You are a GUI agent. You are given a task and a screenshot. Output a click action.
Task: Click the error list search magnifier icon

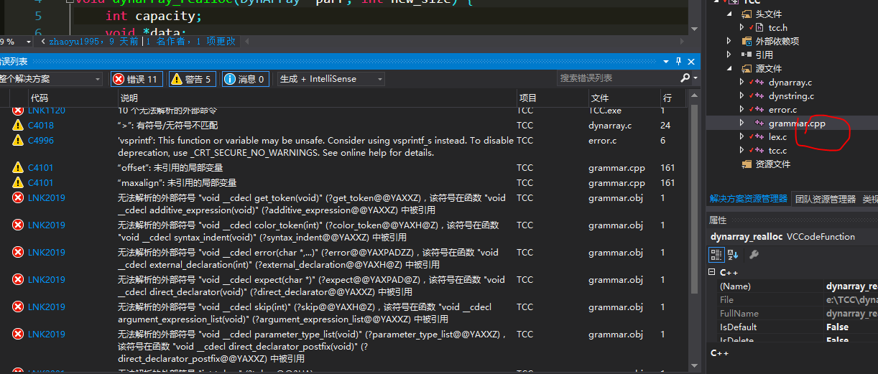[685, 78]
